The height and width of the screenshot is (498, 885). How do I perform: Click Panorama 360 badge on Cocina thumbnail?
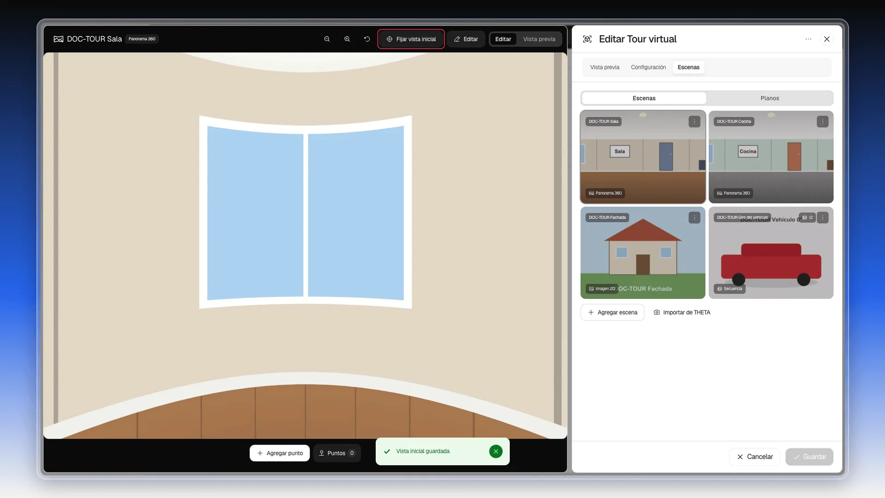[733, 193]
